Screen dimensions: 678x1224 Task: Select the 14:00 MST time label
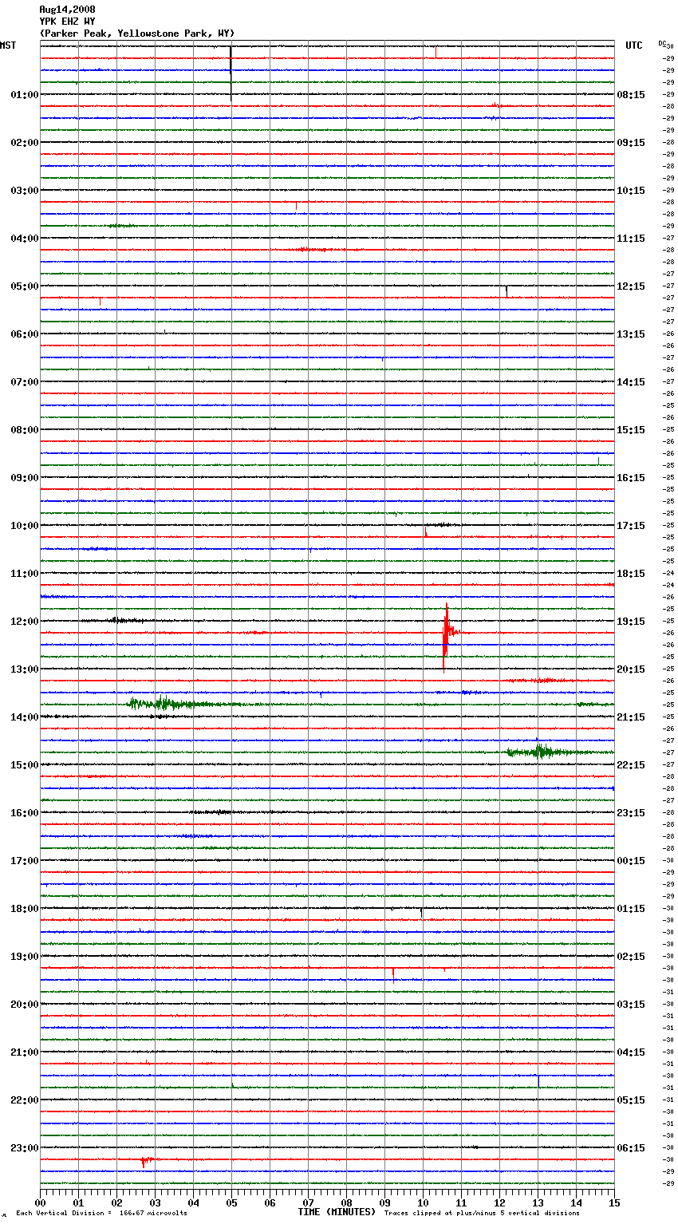coord(25,717)
